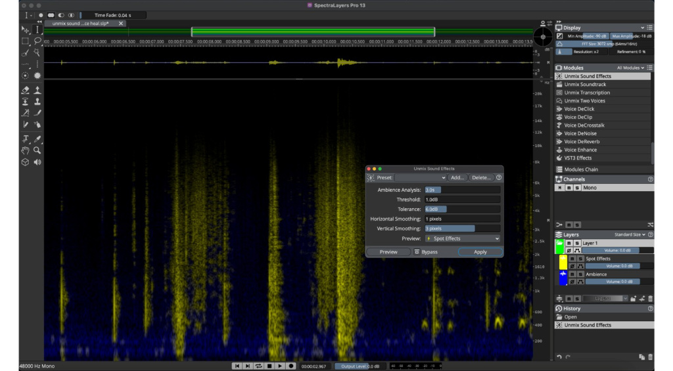This screenshot has width=673, height=371.
Task: Collapse the left toolbar double arrow
Action: pos(39,22)
